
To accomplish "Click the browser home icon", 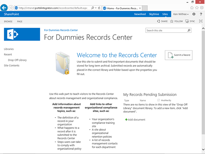I will click(x=192, y=8).
